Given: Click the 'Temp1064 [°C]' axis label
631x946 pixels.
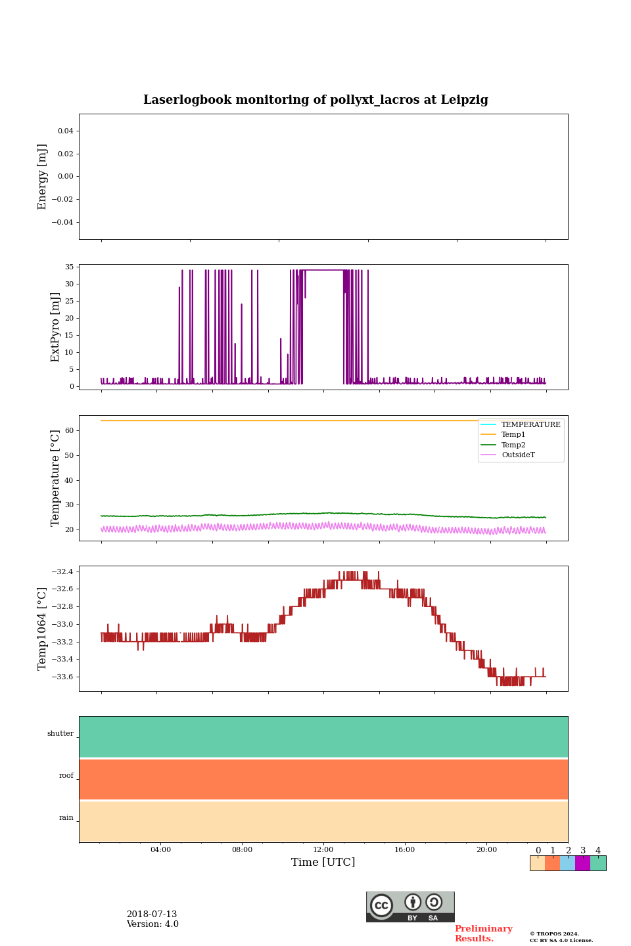Looking at the screenshot, I should pyautogui.click(x=42, y=628).
